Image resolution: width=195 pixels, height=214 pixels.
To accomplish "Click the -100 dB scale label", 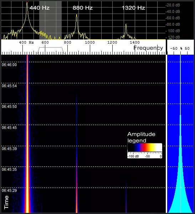I will coord(173,31).
